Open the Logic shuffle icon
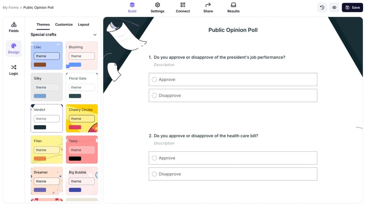 tap(14, 68)
